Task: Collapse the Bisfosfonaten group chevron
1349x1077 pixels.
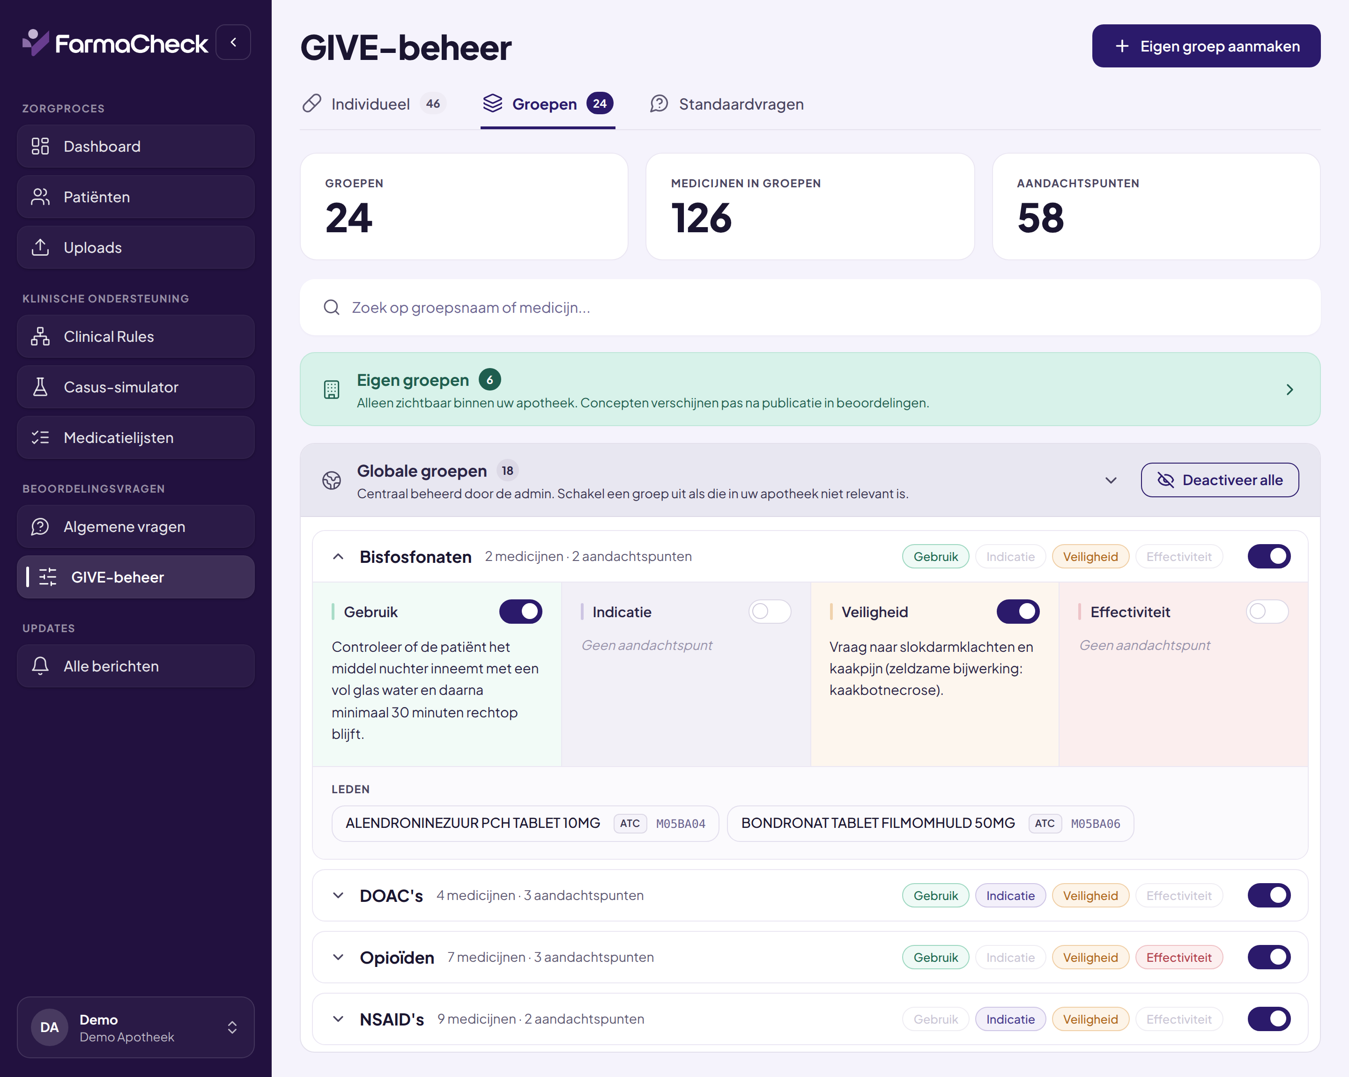Action: (338, 557)
